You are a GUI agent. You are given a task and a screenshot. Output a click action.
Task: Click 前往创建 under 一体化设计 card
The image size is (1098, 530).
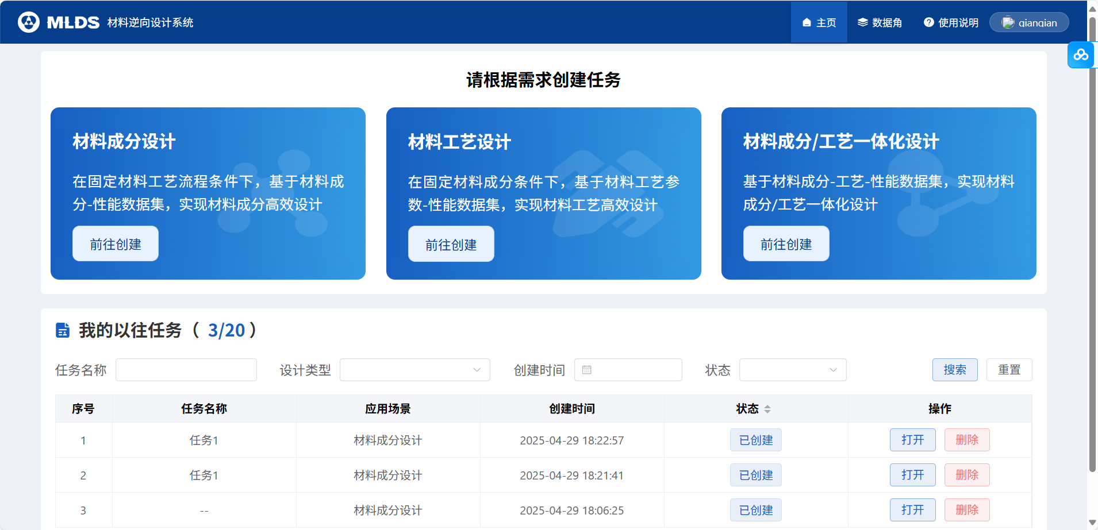point(786,244)
